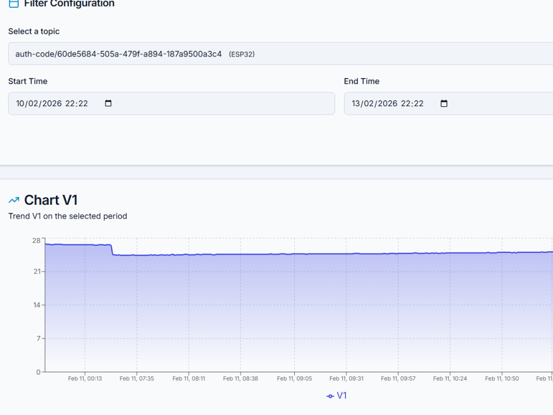Click the Start Time label
553x415 pixels.
click(28, 81)
